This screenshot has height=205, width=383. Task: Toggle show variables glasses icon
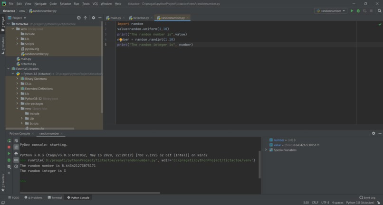[x=16, y=160]
